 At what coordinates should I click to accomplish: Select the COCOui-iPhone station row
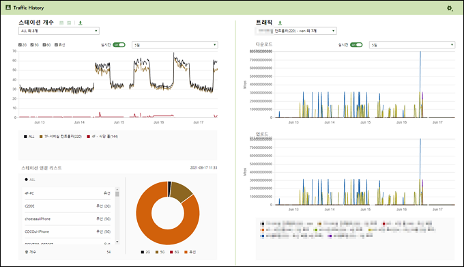click(68, 231)
